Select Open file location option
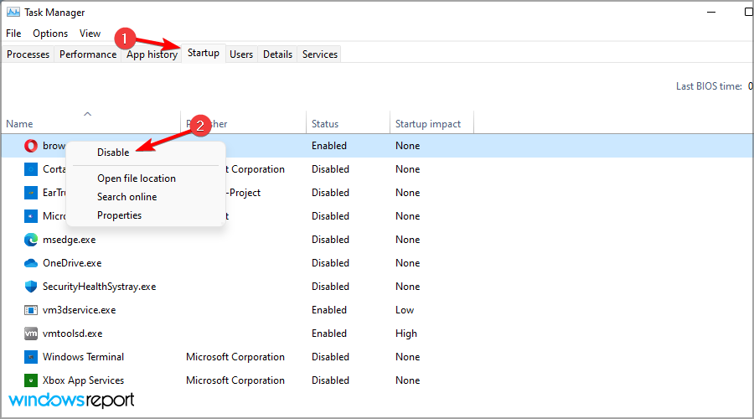Image resolution: width=754 pixels, height=419 pixels. click(x=137, y=178)
